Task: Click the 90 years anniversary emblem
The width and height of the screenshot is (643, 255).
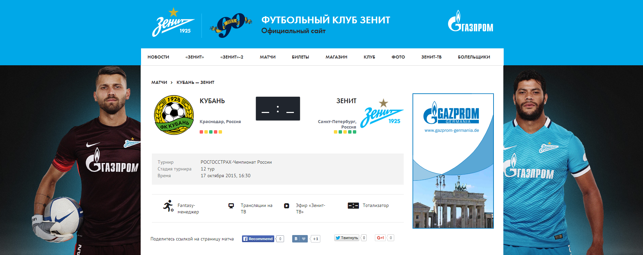Action: coord(231,25)
